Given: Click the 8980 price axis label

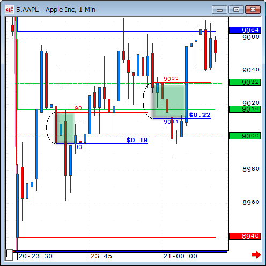Looking at the screenshot, I should 251,169.
